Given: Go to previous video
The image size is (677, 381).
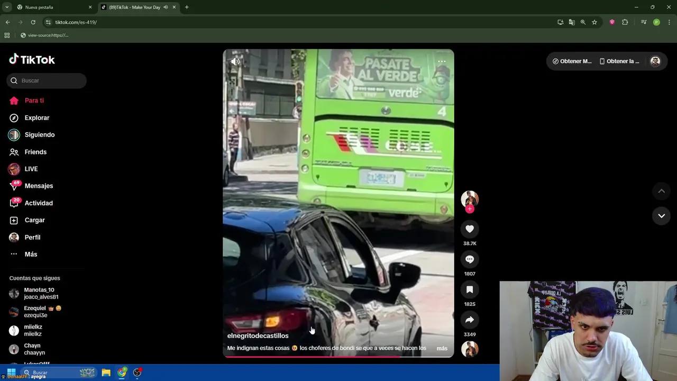Looking at the screenshot, I should [661, 191].
